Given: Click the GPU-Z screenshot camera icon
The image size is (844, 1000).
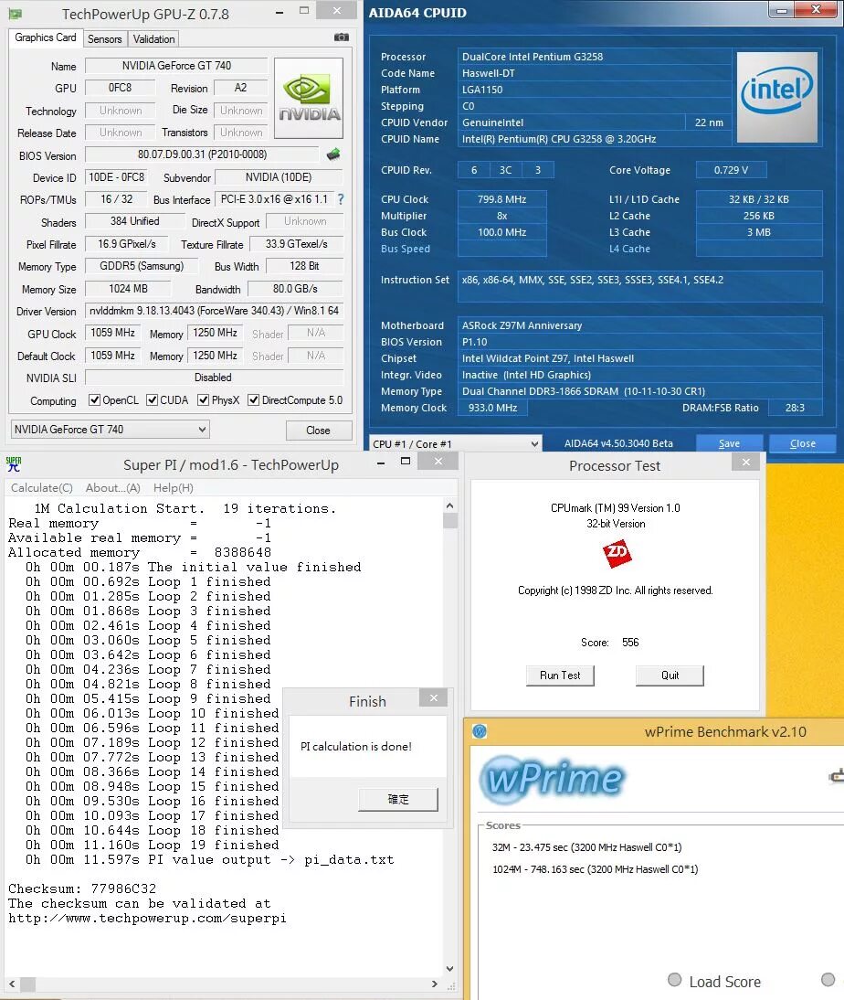Looking at the screenshot, I should [342, 37].
